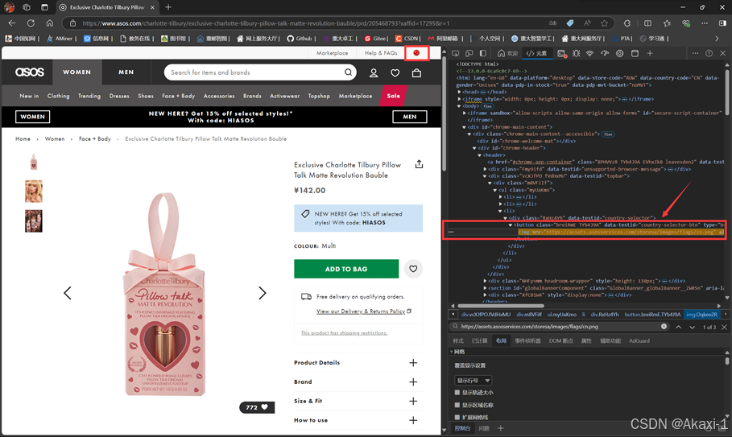This screenshot has width=732, height=437.
Task: Switch to 元素 tab in DevTools
Action: point(537,53)
